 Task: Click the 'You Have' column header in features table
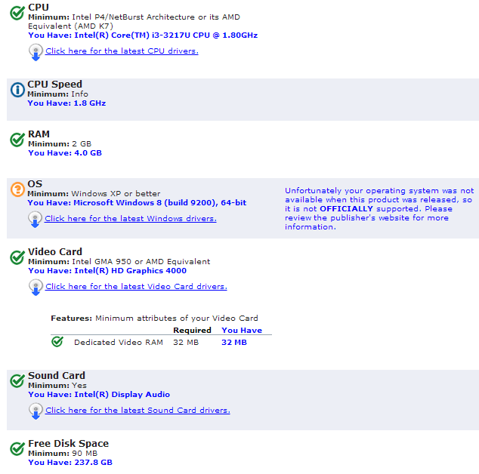[x=242, y=331]
